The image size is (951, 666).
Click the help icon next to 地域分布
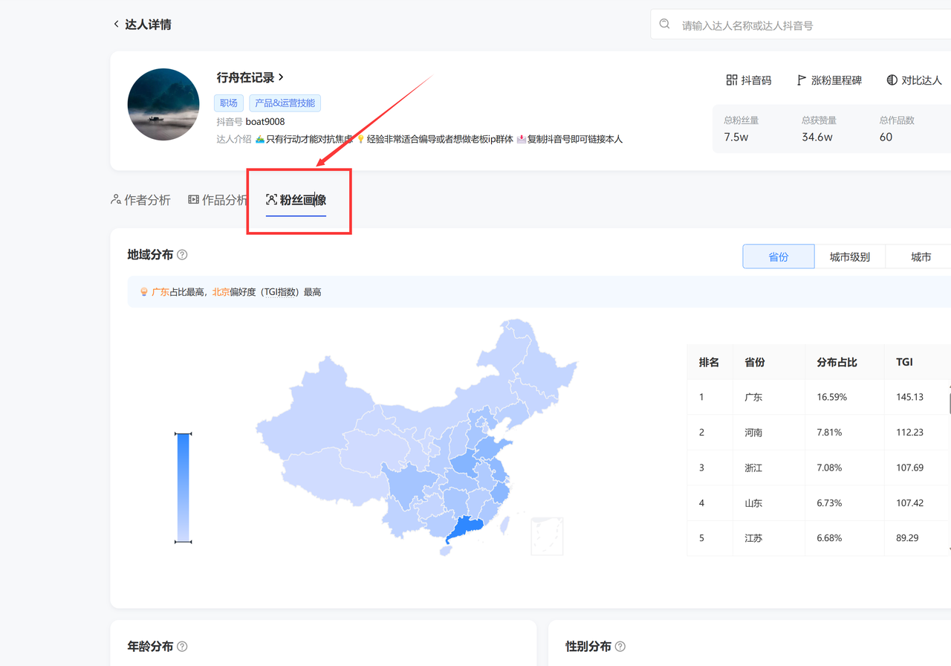pos(182,255)
